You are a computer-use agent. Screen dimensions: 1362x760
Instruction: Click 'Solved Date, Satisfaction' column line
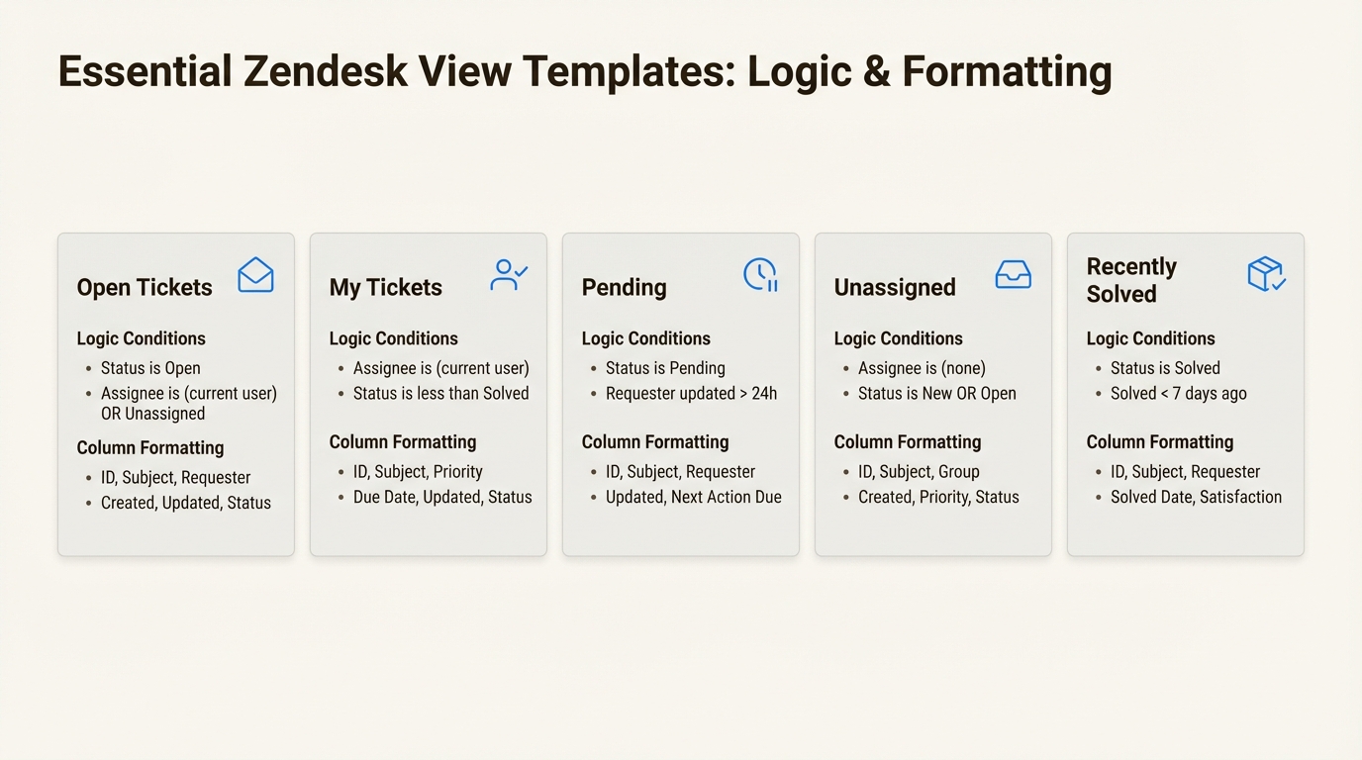pyautogui.click(x=1196, y=498)
